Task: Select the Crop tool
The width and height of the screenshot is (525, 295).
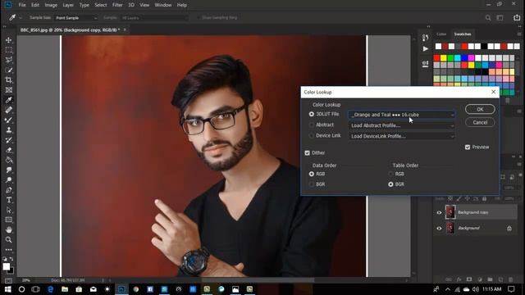Action: click(9, 80)
